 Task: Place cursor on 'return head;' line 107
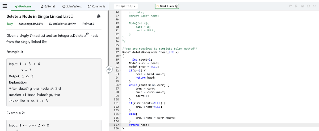(x=139, y=125)
